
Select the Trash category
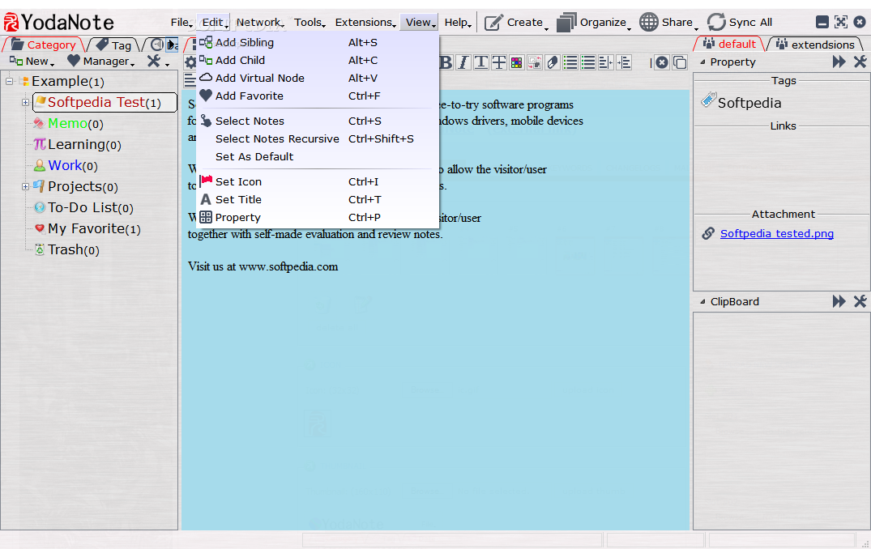click(x=66, y=249)
